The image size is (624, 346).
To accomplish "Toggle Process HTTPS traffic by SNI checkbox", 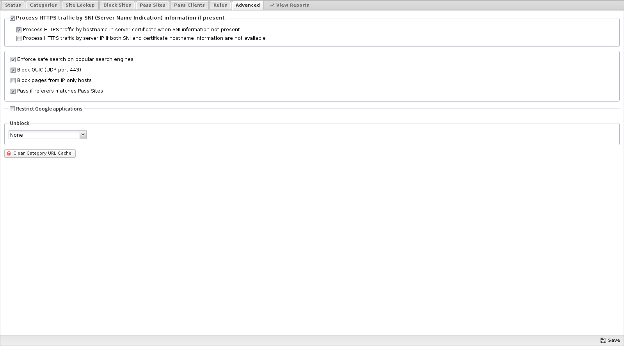I will [x=12, y=18].
